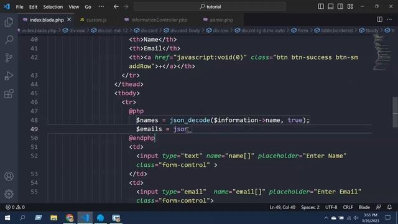Toggle secondary side bar layout icon
The height and width of the screenshot is (224, 398).
click(x=340, y=7)
